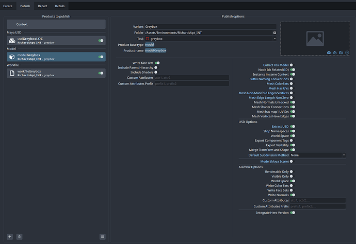Enable Mesh Non-Manifold Edges/Vertices toggle

click(x=292, y=93)
